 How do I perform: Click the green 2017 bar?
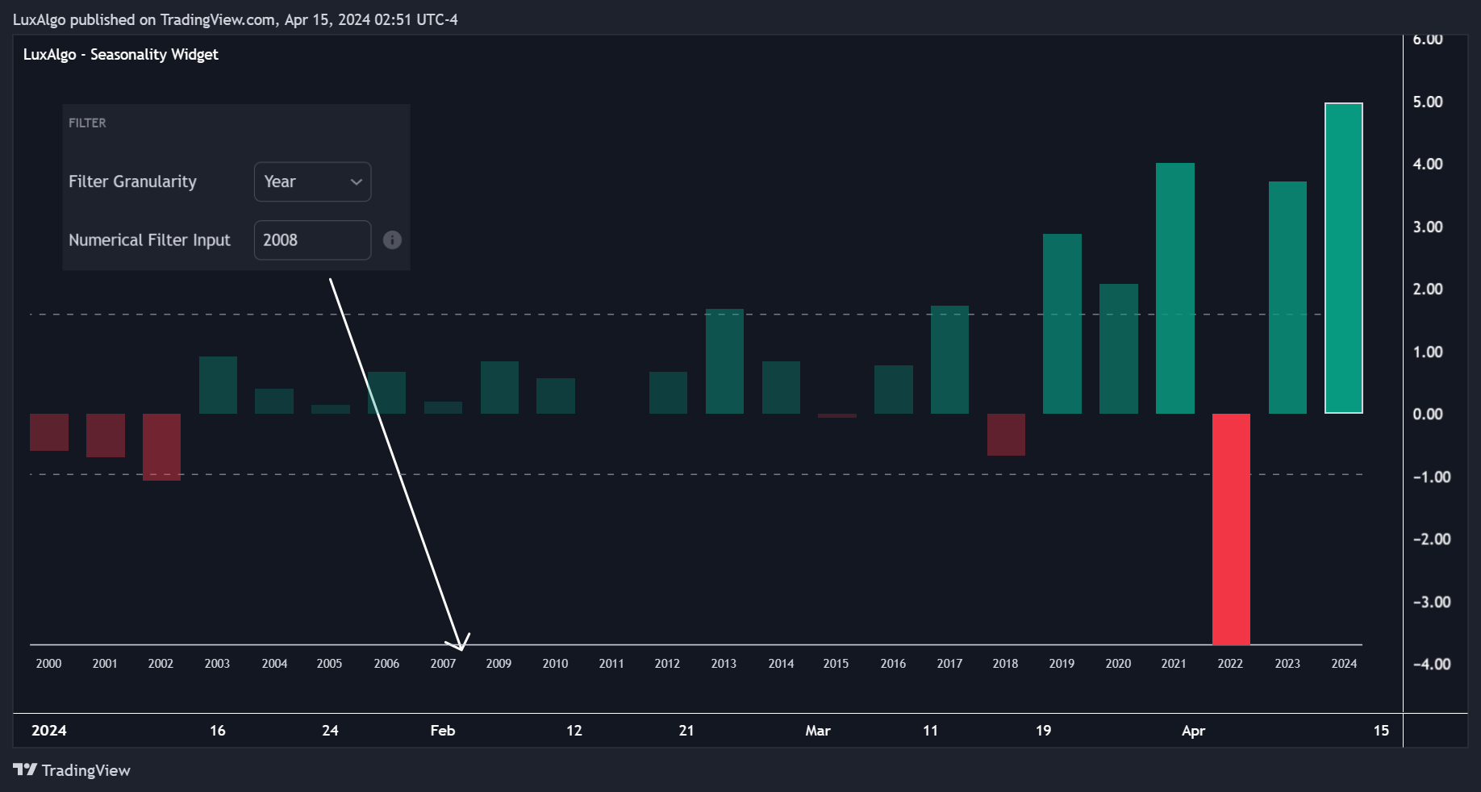click(949, 360)
